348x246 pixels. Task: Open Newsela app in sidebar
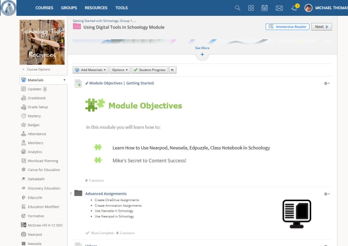pyautogui.click(x=34, y=243)
